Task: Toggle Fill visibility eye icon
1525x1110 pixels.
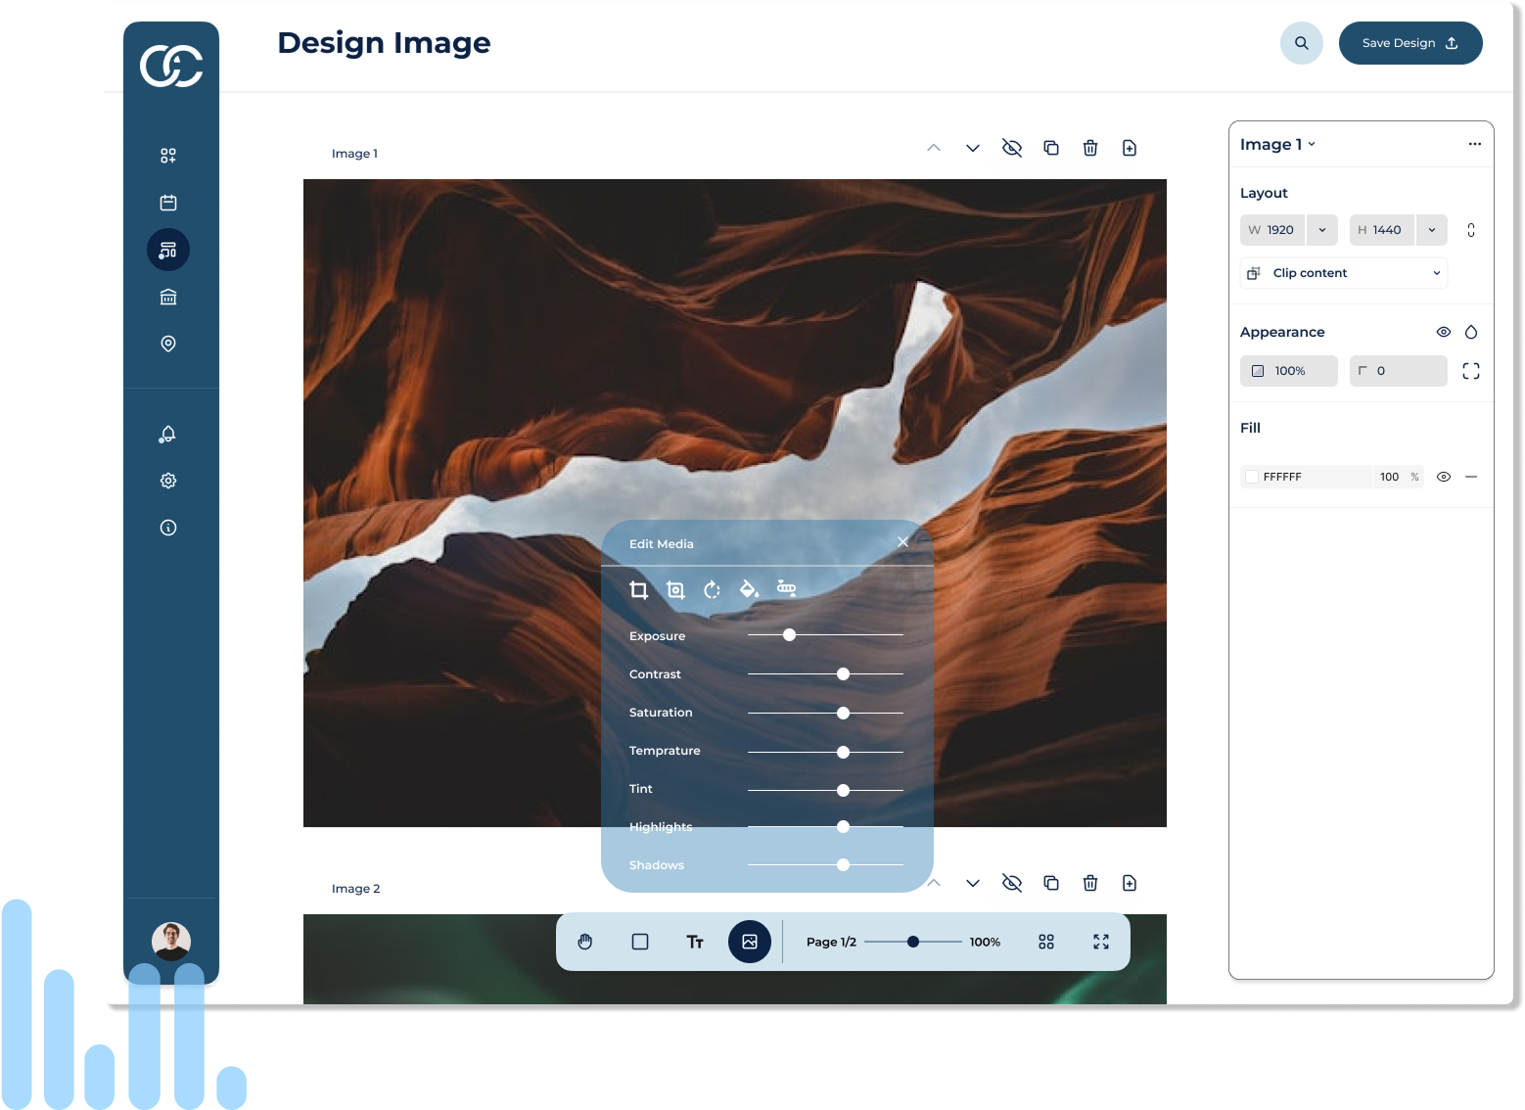Action: point(1443,477)
